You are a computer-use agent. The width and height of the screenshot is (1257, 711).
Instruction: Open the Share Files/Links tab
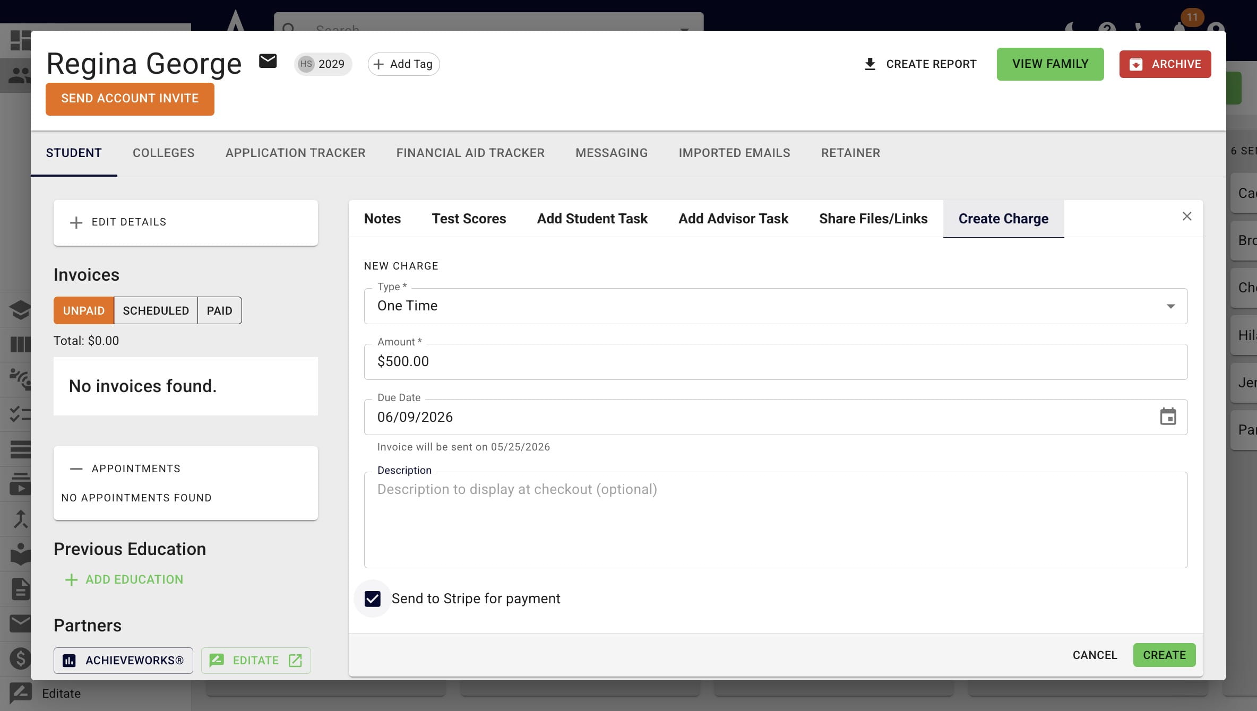click(x=873, y=219)
